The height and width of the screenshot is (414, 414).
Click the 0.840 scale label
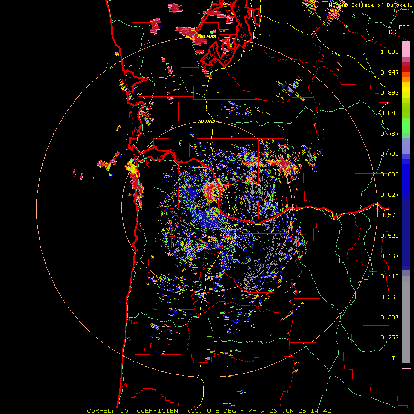pyautogui.click(x=390, y=113)
